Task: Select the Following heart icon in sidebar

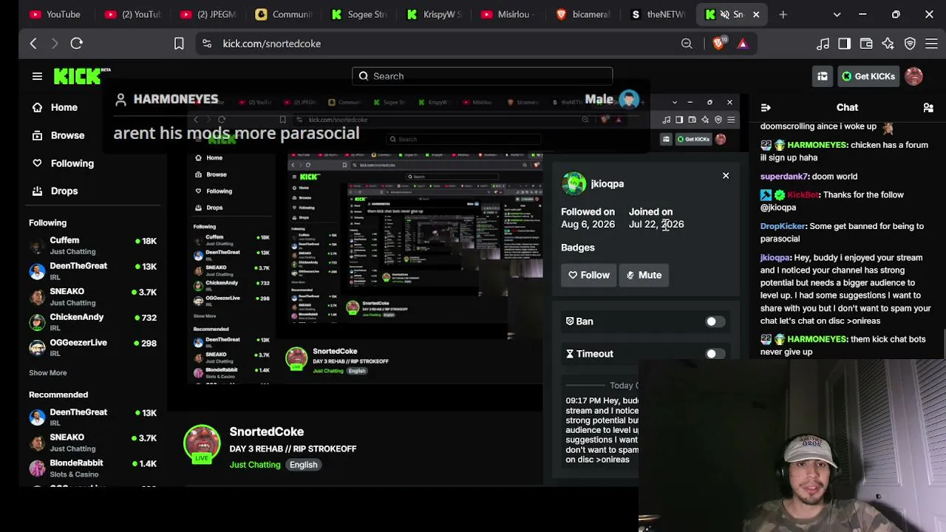Action: [37, 163]
